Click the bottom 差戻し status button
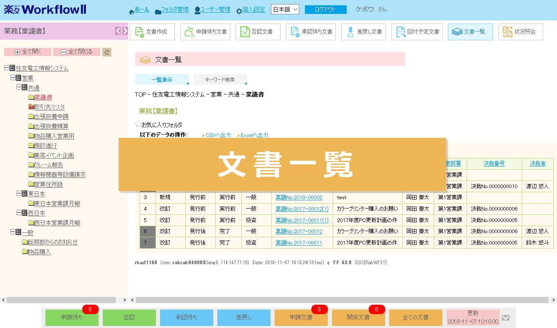Image resolution: width=557 pixels, height=328 pixels. [244, 318]
